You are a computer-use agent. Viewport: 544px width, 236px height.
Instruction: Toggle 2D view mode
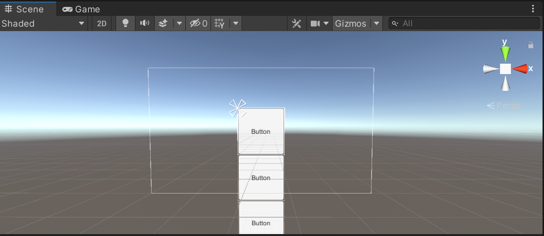(x=102, y=24)
